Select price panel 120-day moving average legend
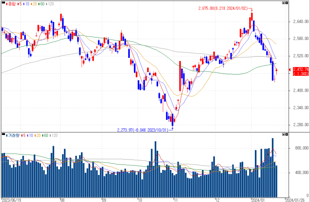This screenshot has height=202, width=310. pyautogui.click(x=50, y=4)
